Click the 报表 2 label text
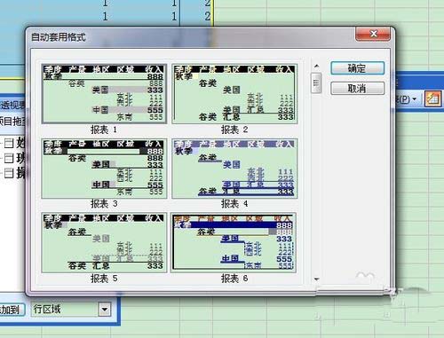444x338 pixels. click(234, 130)
